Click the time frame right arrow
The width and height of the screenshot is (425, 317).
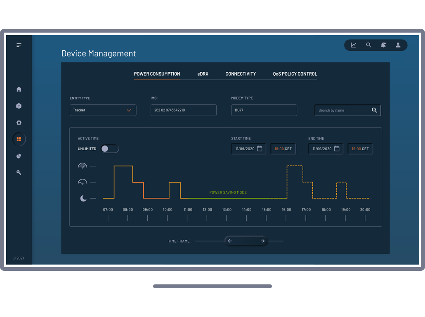tap(262, 241)
